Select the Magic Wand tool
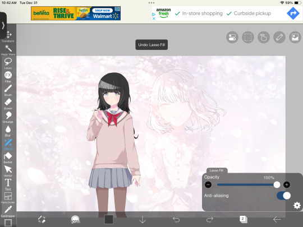The height and width of the screenshot is (227, 303). pyautogui.click(x=8, y=50)
